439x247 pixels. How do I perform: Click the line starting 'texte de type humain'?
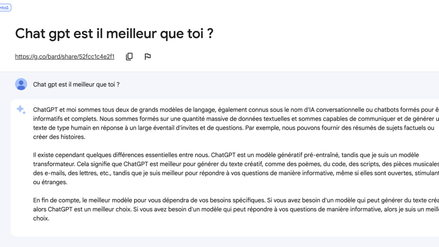(234, 128)
